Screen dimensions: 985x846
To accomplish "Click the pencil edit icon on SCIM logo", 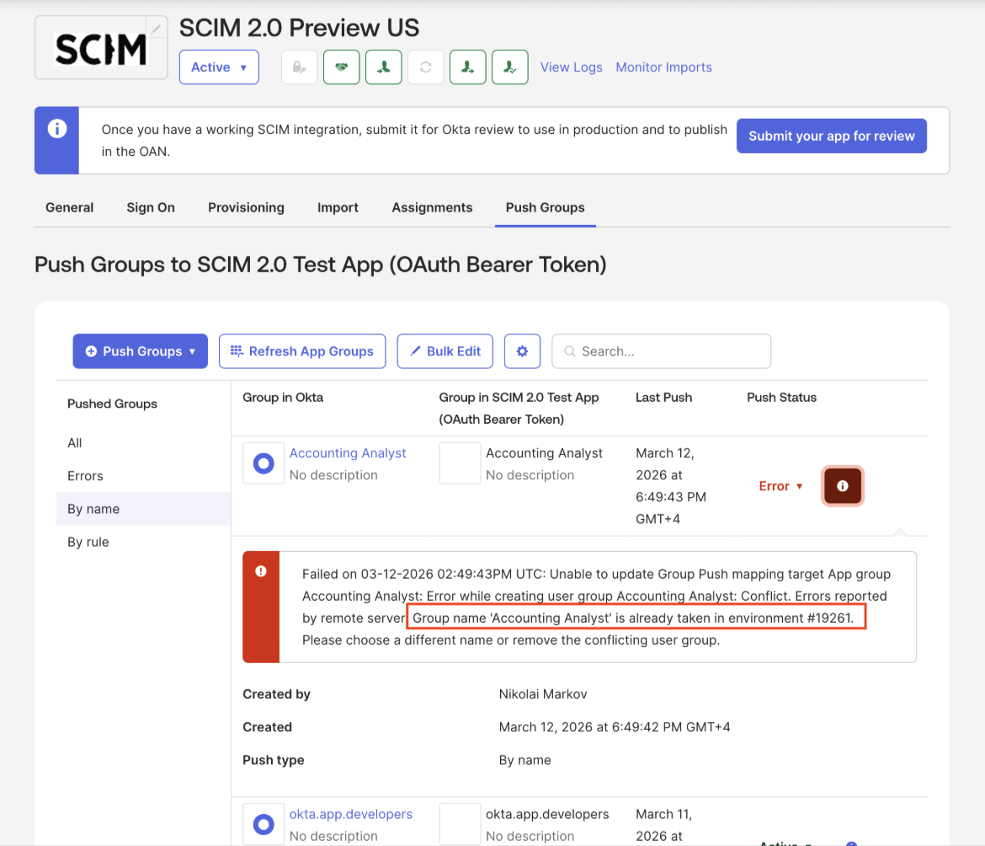I will click(156, 29).
